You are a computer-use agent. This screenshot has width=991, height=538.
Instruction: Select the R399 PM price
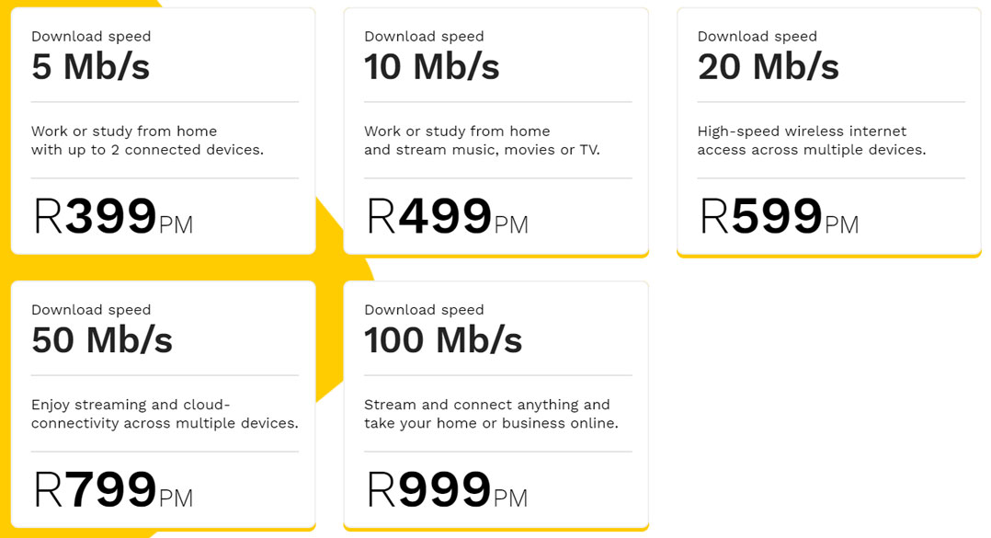[113, 218]
